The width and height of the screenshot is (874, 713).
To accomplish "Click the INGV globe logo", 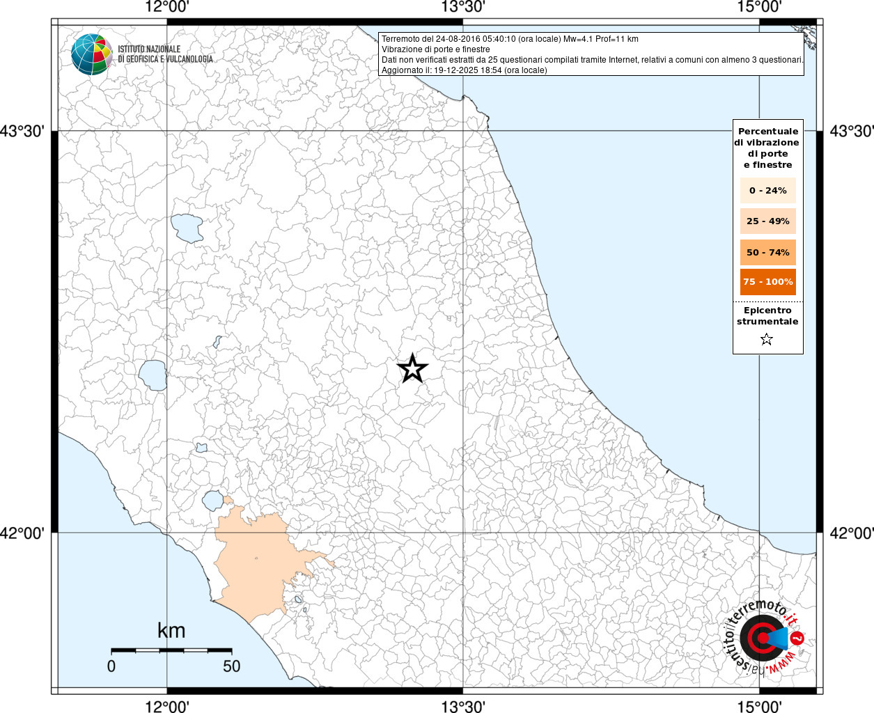I will pos(92,54).
